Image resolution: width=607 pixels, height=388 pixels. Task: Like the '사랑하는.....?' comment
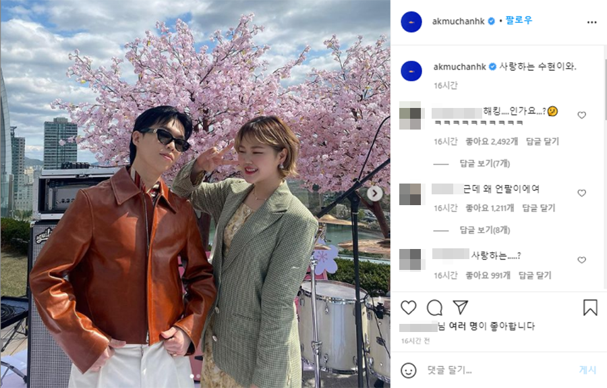[x=581, y=260]
